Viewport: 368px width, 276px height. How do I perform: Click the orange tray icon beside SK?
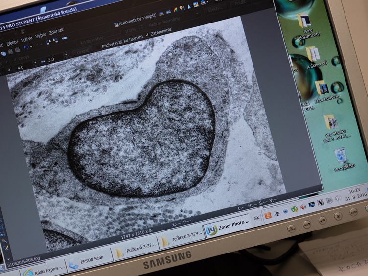[268, 216]
